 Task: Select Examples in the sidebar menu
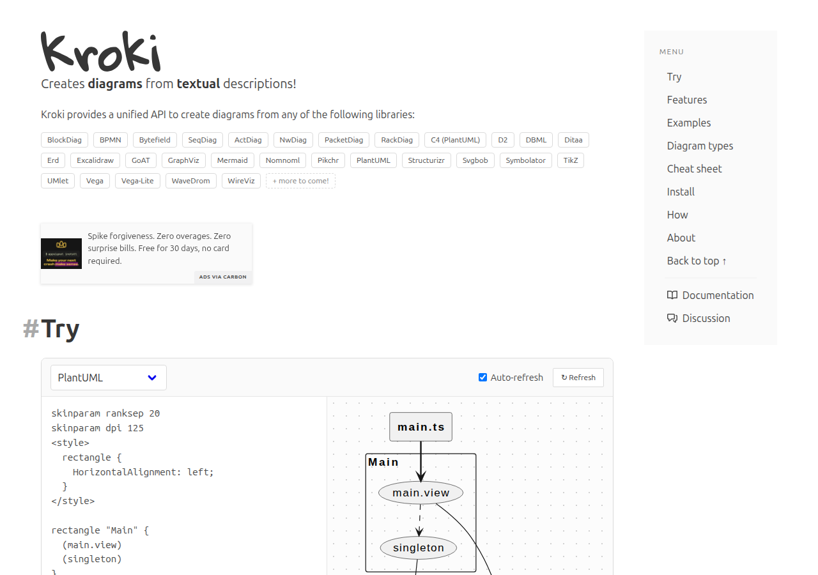[689, 123]
